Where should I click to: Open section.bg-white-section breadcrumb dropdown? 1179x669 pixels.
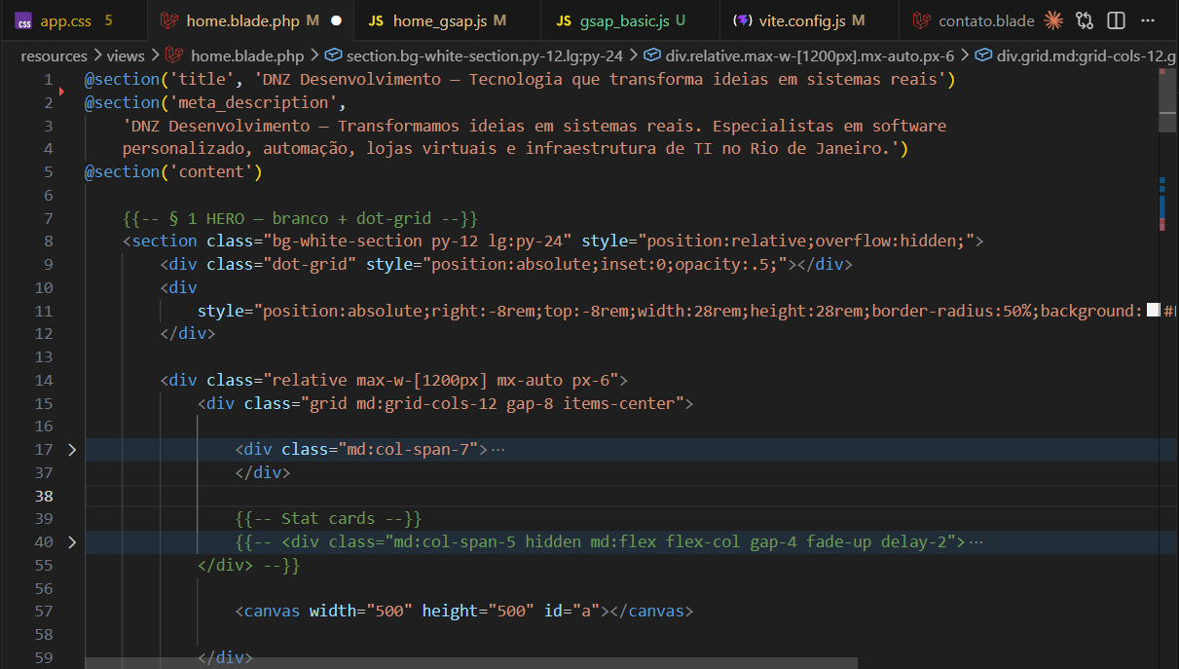point(484,56)
